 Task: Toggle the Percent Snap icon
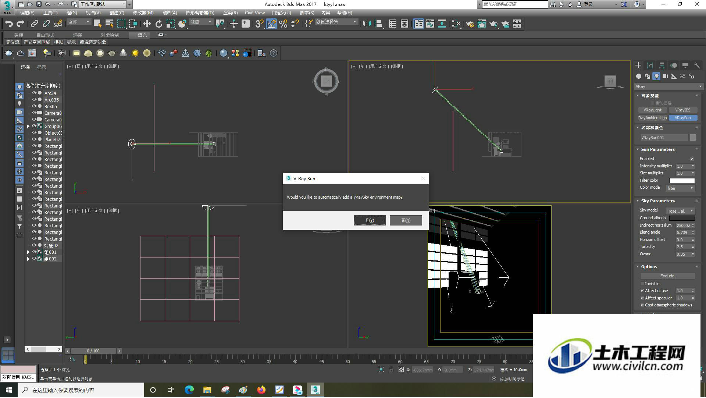pyautogui.click(x=283, y=24)
